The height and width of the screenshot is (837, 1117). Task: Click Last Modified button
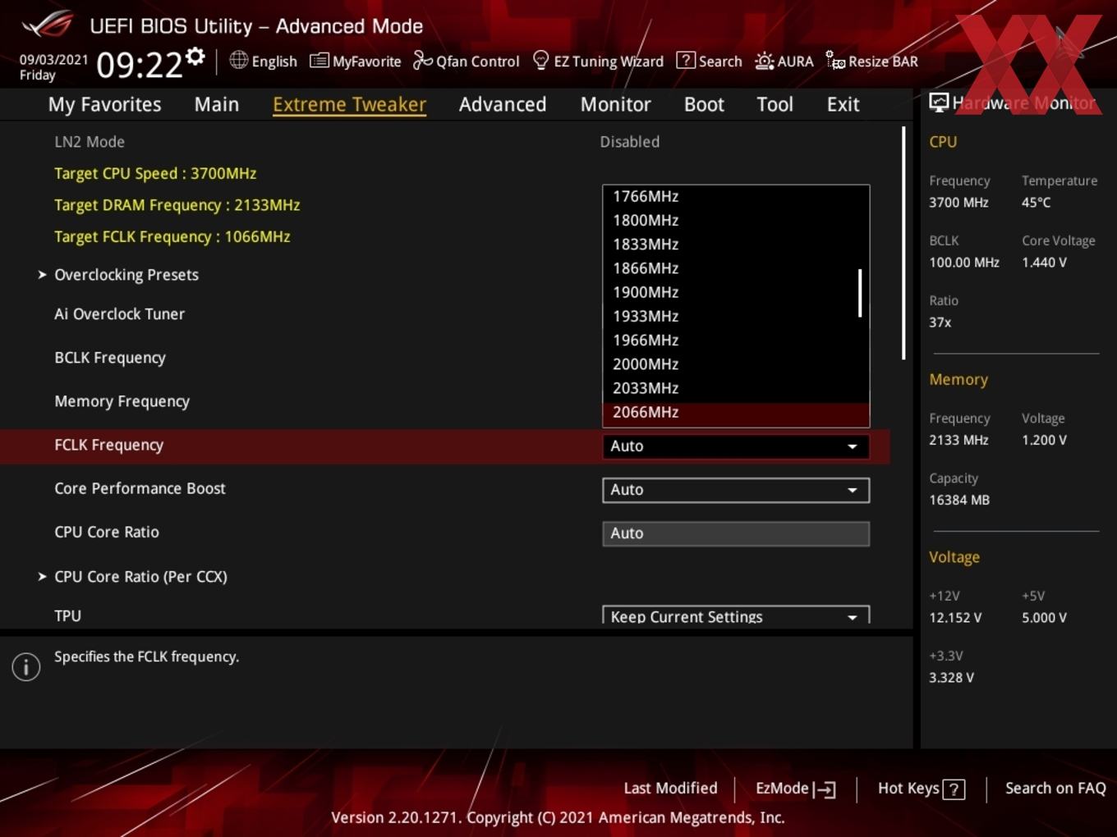670,789
